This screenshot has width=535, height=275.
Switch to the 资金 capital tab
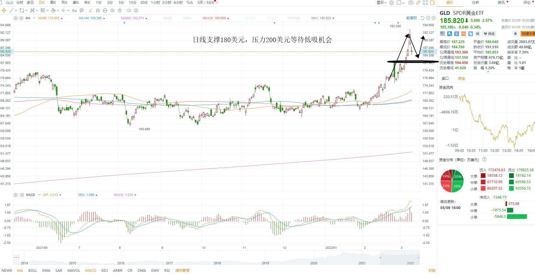(462, 78)
